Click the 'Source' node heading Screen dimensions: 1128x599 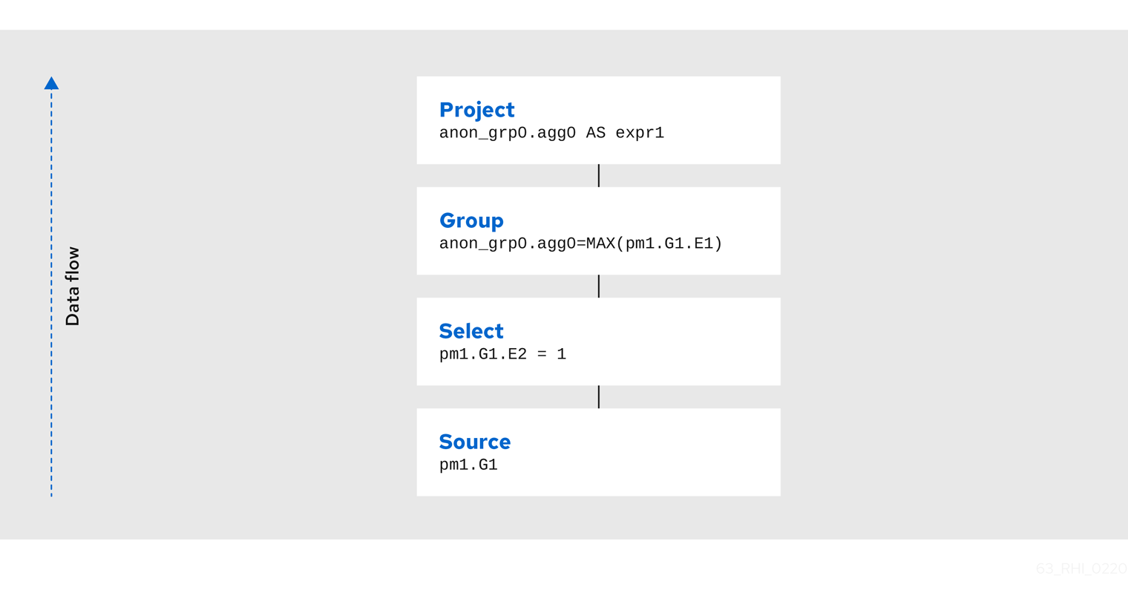[475, 442]
